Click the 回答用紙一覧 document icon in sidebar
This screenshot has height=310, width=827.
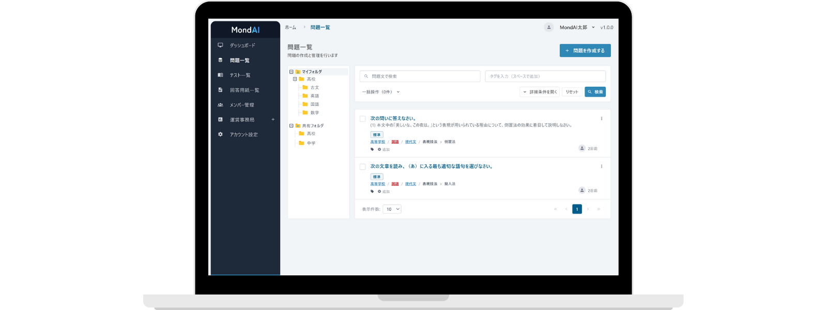220,90
